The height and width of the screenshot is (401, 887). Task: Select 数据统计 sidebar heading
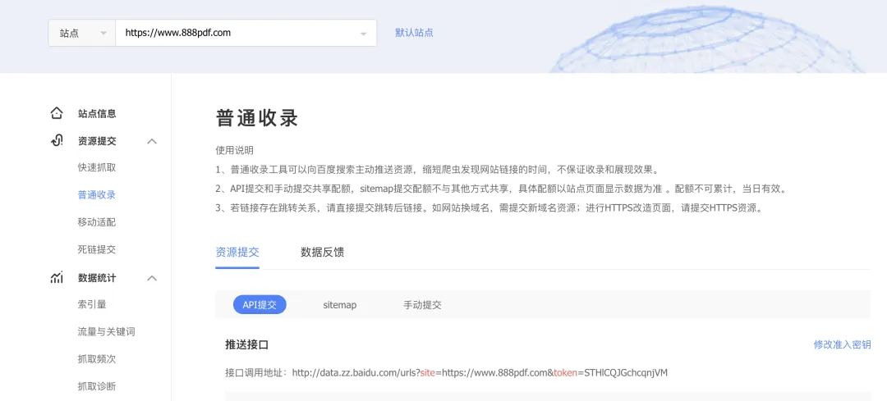click(x=97, y=278)
